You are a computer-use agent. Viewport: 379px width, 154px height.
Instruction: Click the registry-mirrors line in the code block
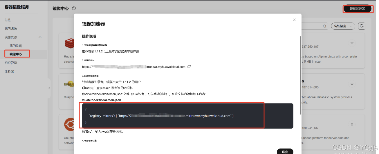pos(161,116)
